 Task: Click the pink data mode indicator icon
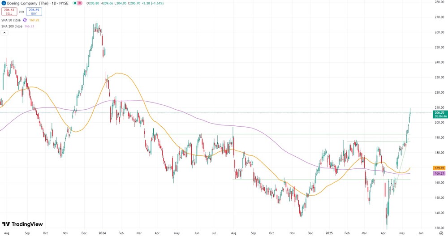point(80,4)
